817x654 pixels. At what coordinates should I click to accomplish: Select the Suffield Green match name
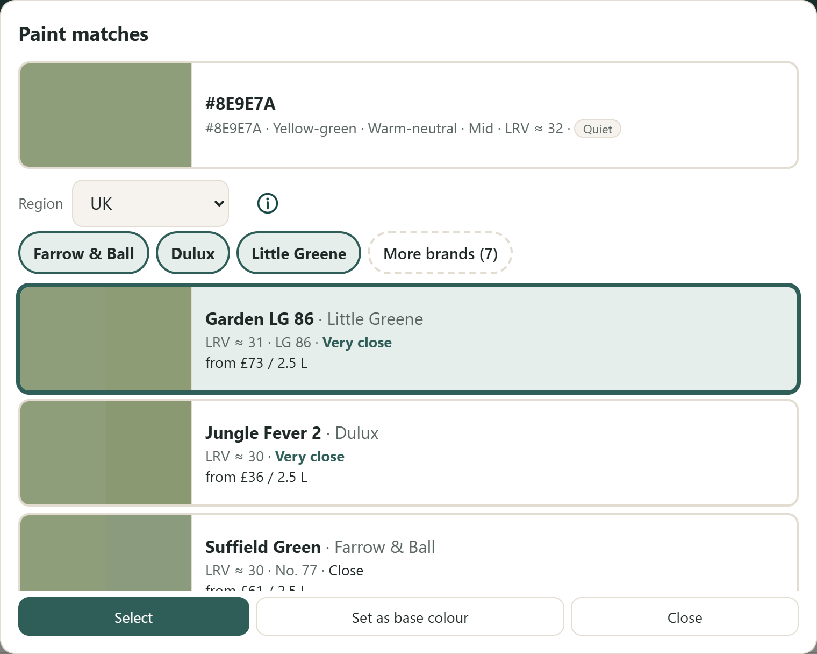[263, 547]
